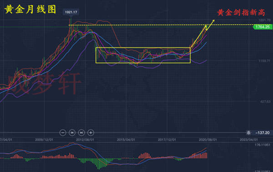This screenshot has height=172, width=273.
Task: Click the 2009/12/01 date axis label
Action: 44,140
